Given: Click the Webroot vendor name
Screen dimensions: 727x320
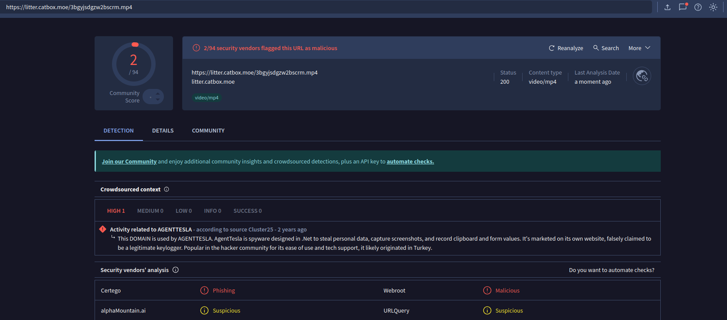Looking at the screenshot, I should pyautogui.click(x=394, y=291).
